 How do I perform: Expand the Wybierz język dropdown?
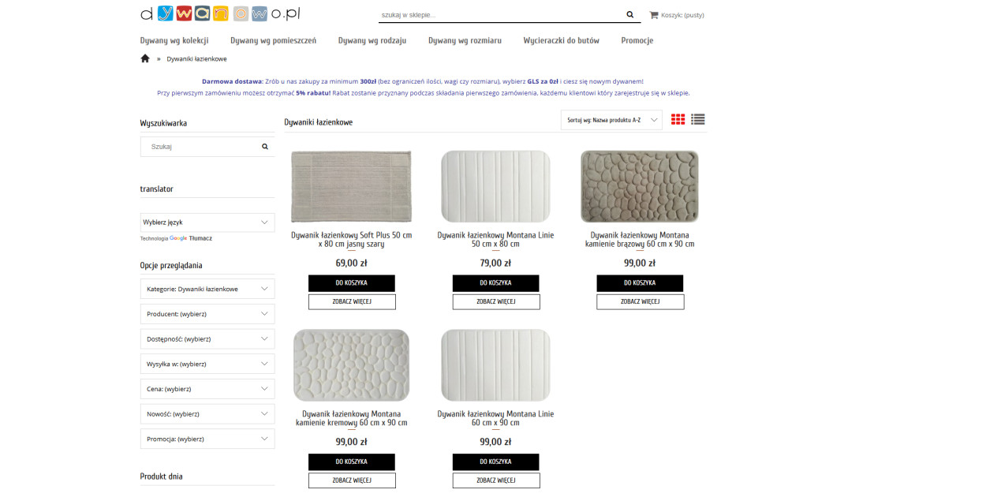pyautogui.click(x=207, y=222)
